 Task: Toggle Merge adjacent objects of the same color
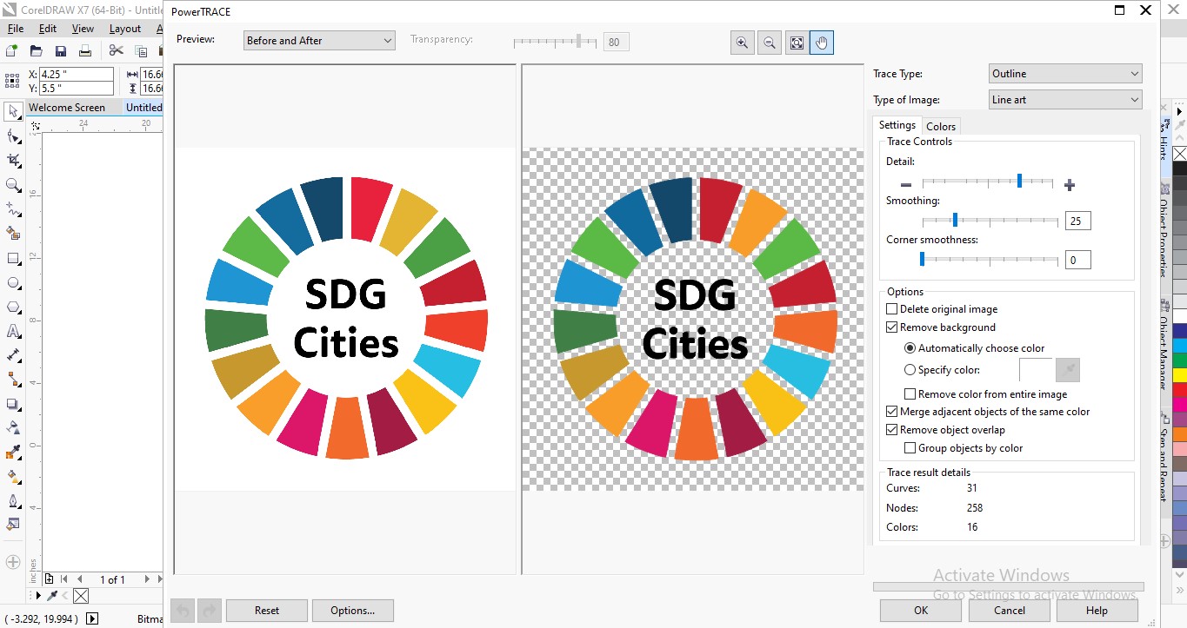(891, 412)
